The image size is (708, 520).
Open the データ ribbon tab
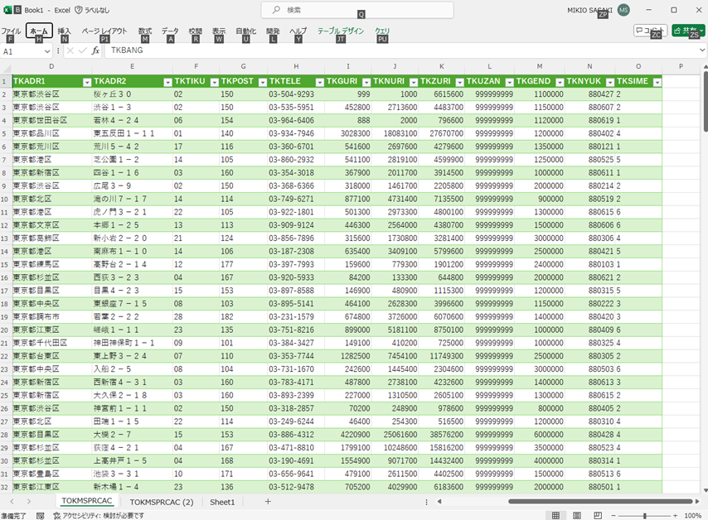(x=170, y=31)
